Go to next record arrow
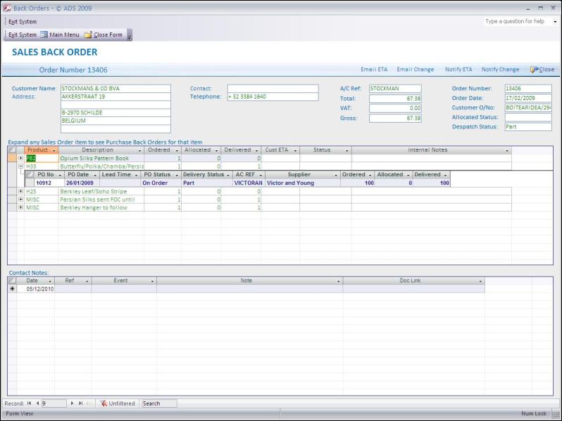Viewport: 562px width, 421px height. click(72, 403)
